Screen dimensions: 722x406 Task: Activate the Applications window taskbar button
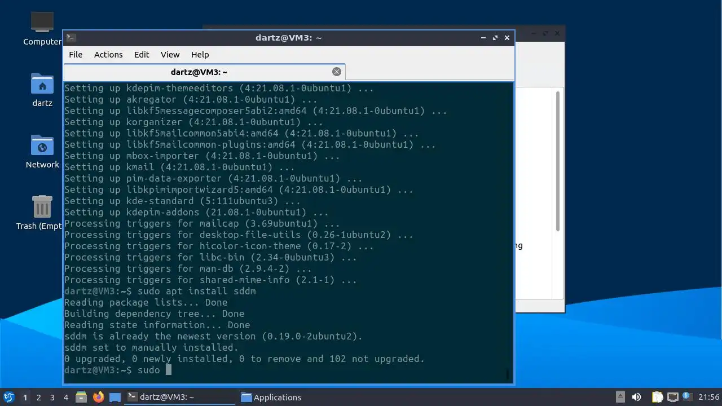[293, 397]
